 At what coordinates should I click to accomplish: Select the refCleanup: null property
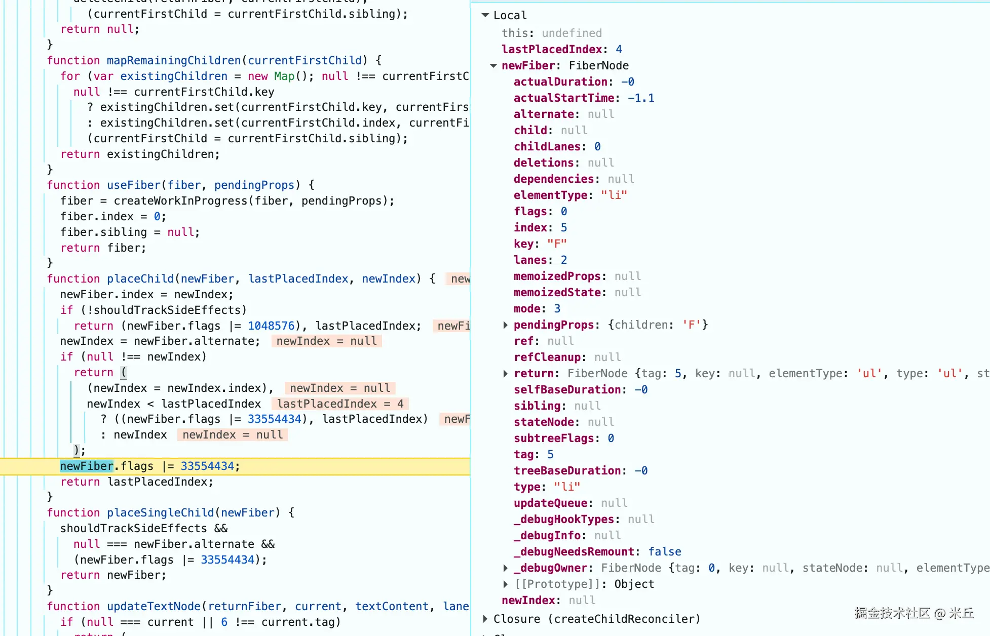[567, 357]
